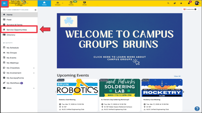Click View All upcoming events link

click(177, 76)
